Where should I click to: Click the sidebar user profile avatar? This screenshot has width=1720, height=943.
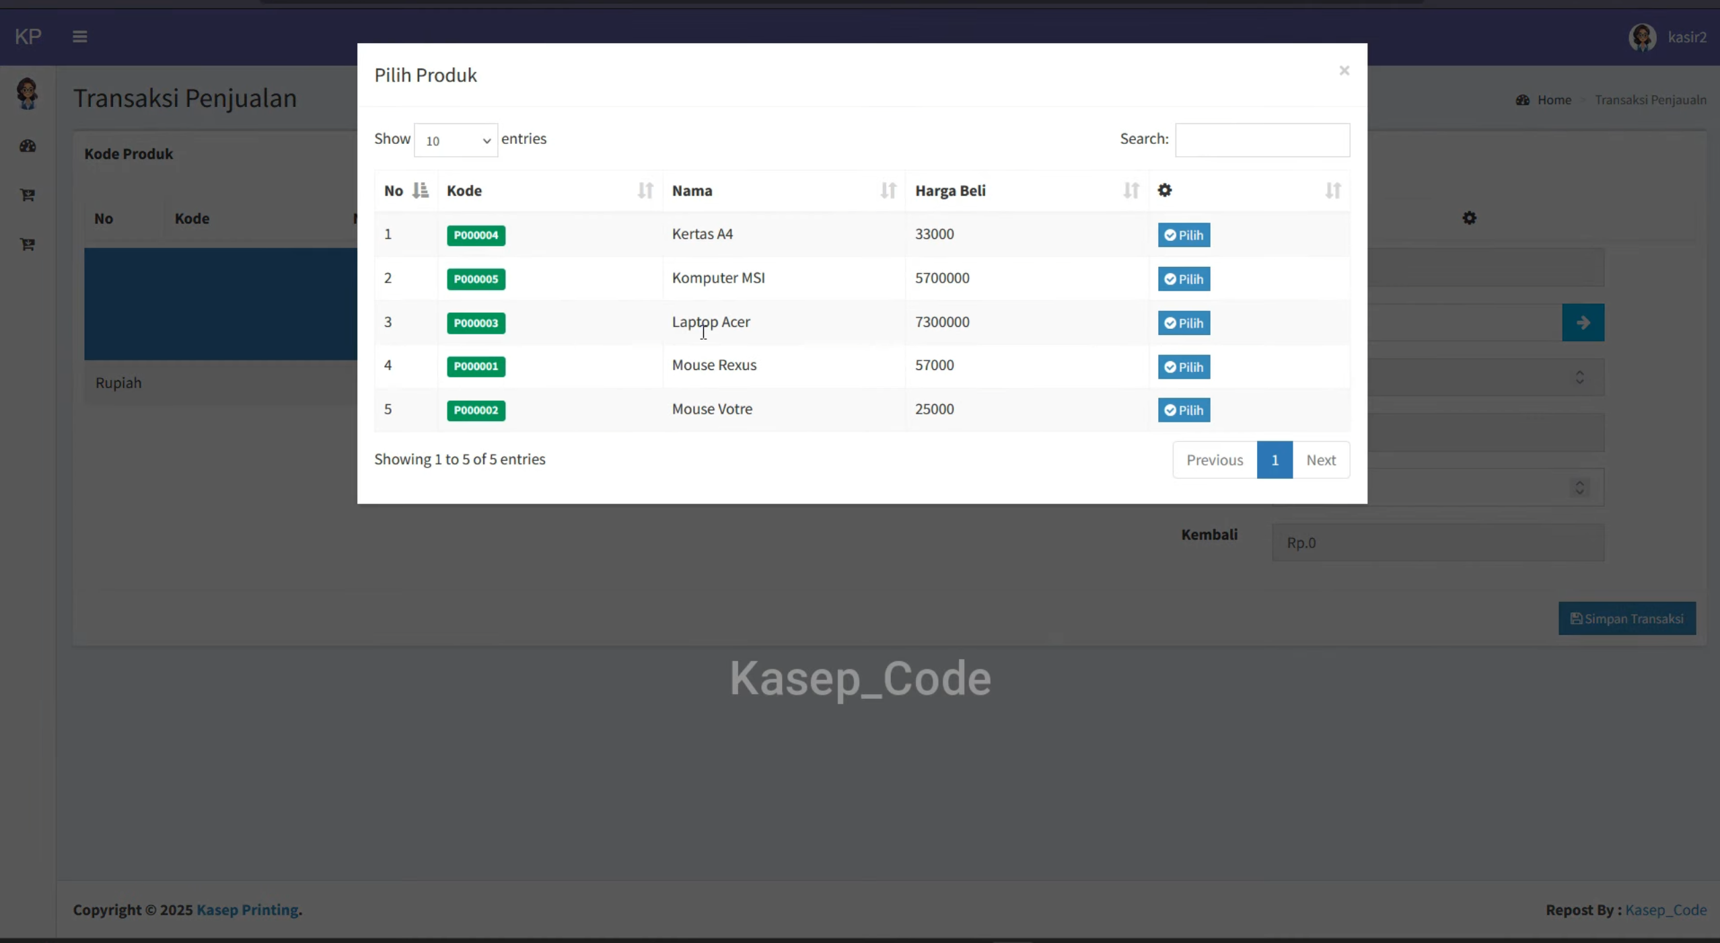coord(27,93)
